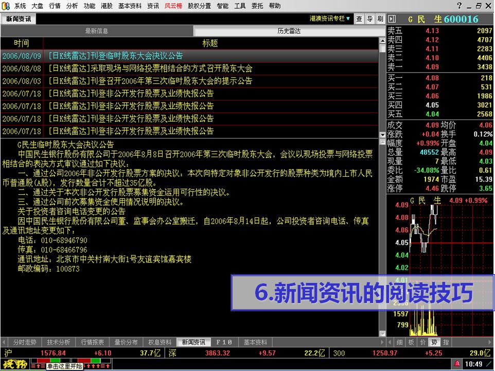Click the 导 export button
The width and height of the screenshot is (495, 371).
pyautogui.click(x=369, y=19)
